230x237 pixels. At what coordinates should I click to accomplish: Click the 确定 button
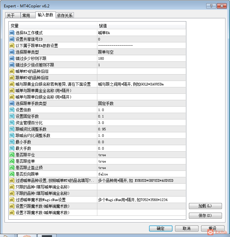pyautogui.click(x=161, y=228)
